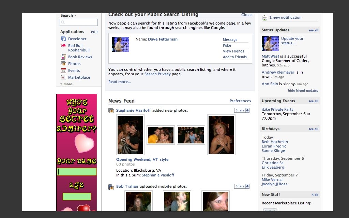Click View Friends in the listing

point(233,51)
